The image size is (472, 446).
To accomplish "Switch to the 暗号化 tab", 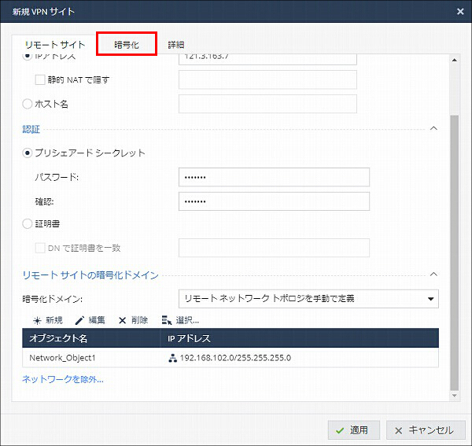I will 127,45.
